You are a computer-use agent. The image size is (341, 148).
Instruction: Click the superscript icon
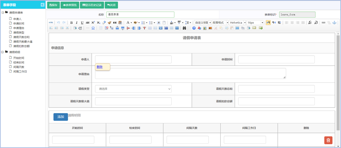(x=93, y=23)
